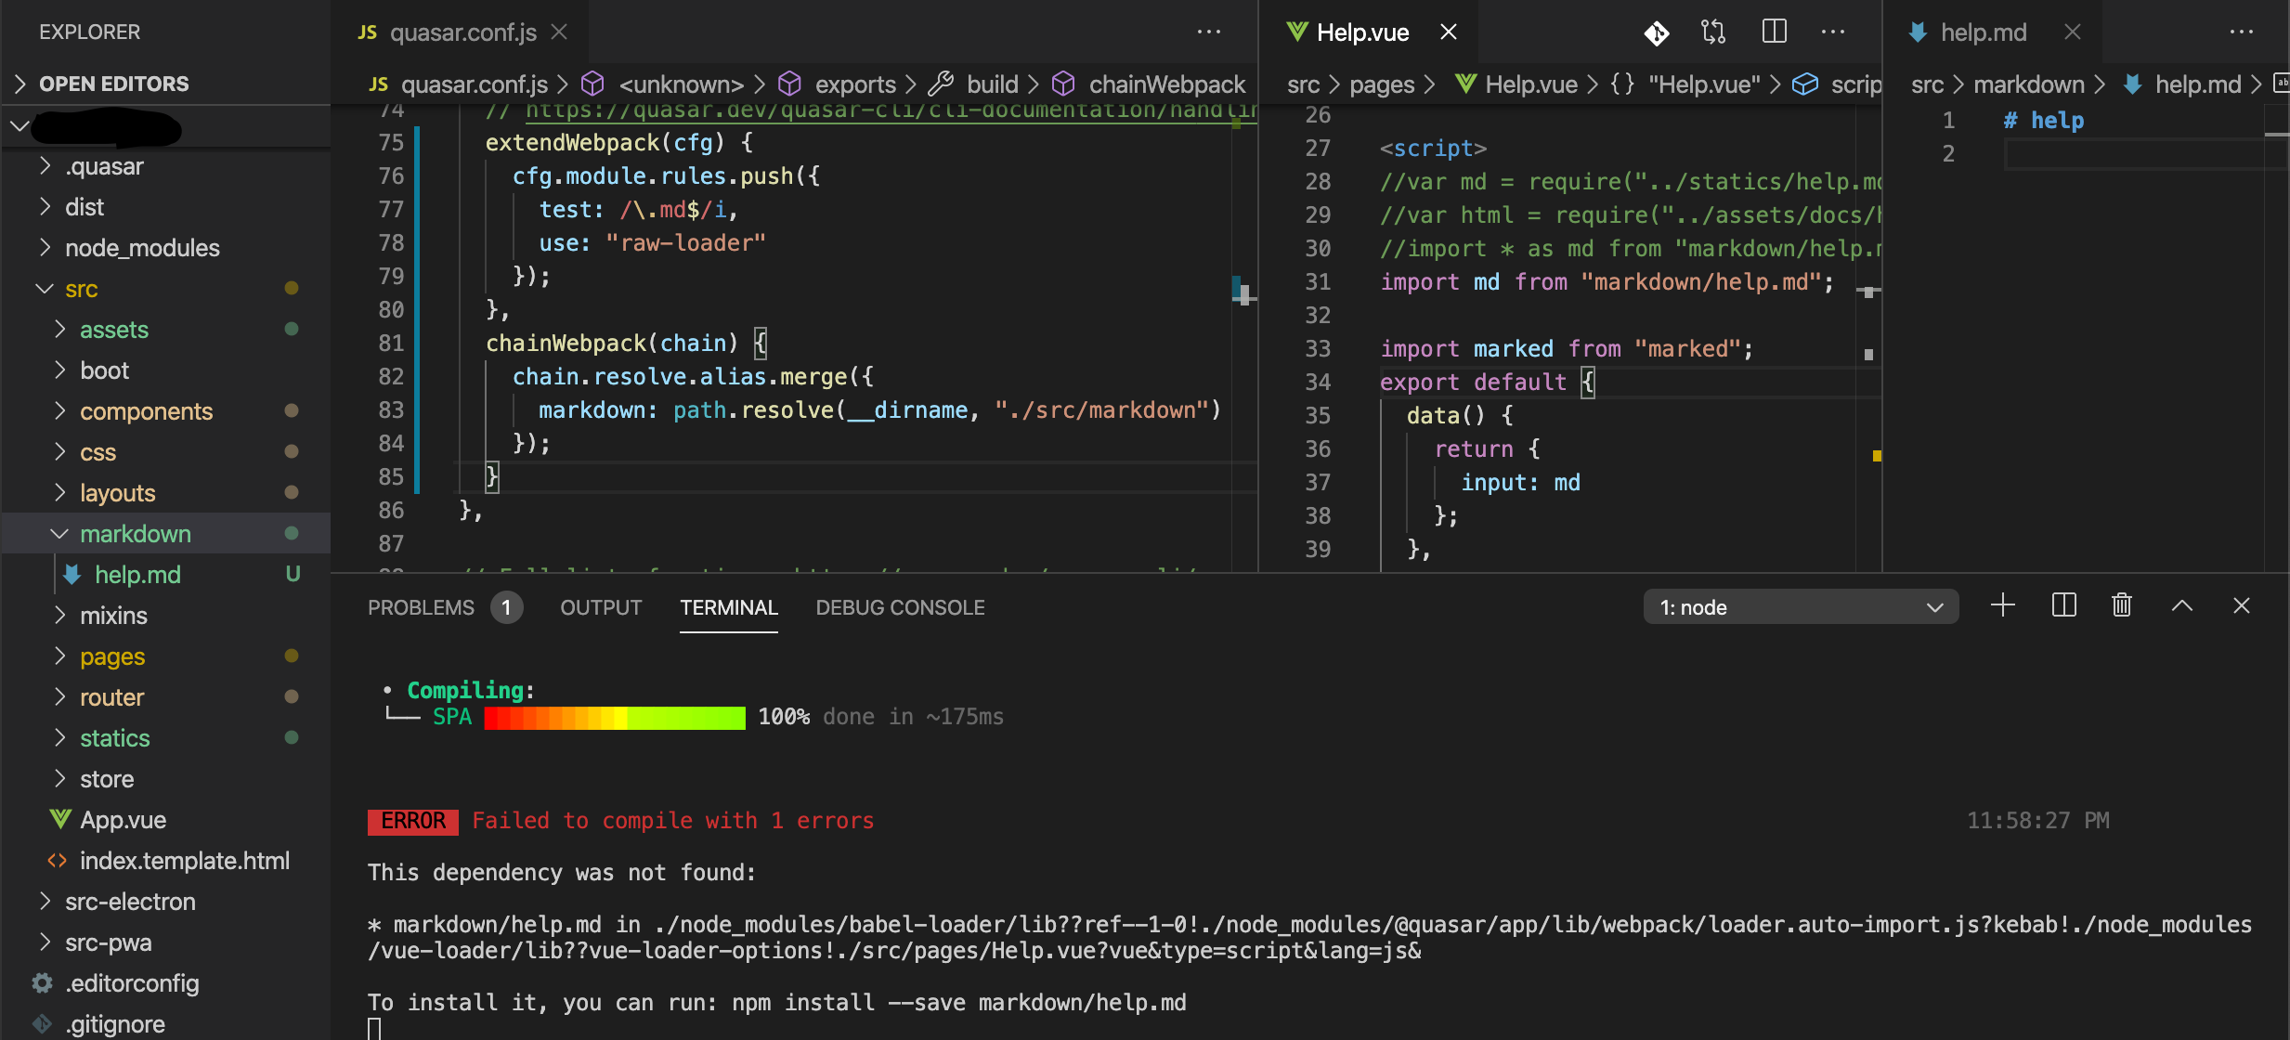Open more actions for quasar.conf.js editor
Image resolution: width=2290 pixels, height=1040 pixels.
1208,32
